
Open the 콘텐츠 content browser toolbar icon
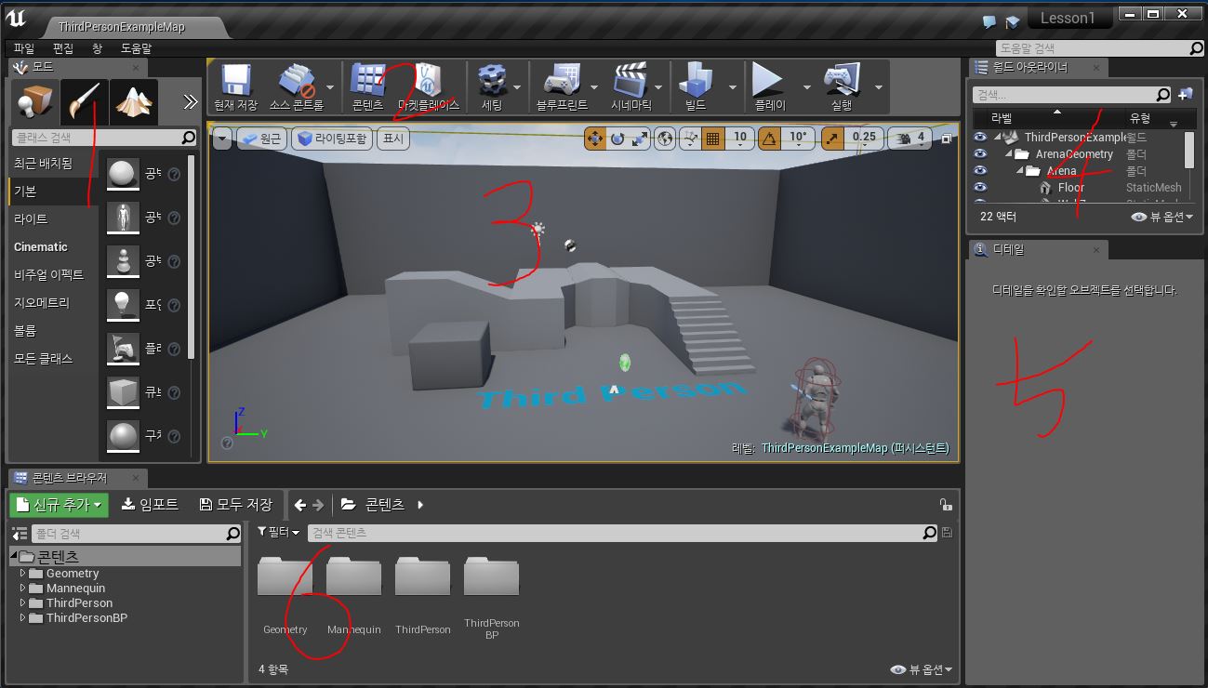tap(367, 86)
